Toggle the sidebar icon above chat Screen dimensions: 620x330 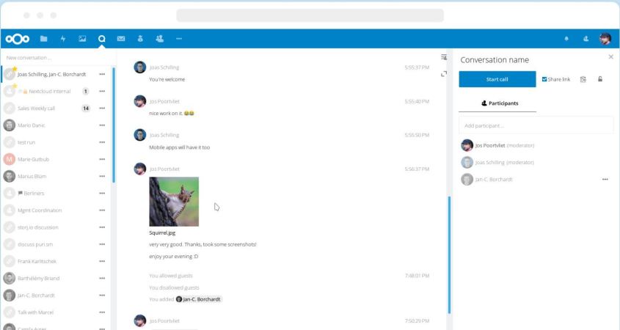tap(444, 58)
